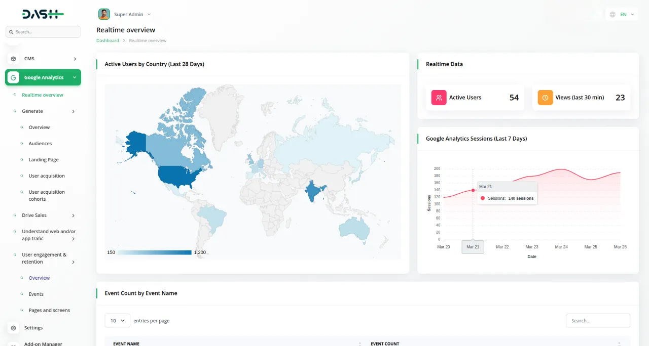Open Settings via its gear icon
Viewport: 649px width, 346px height.
coord(14,327)
